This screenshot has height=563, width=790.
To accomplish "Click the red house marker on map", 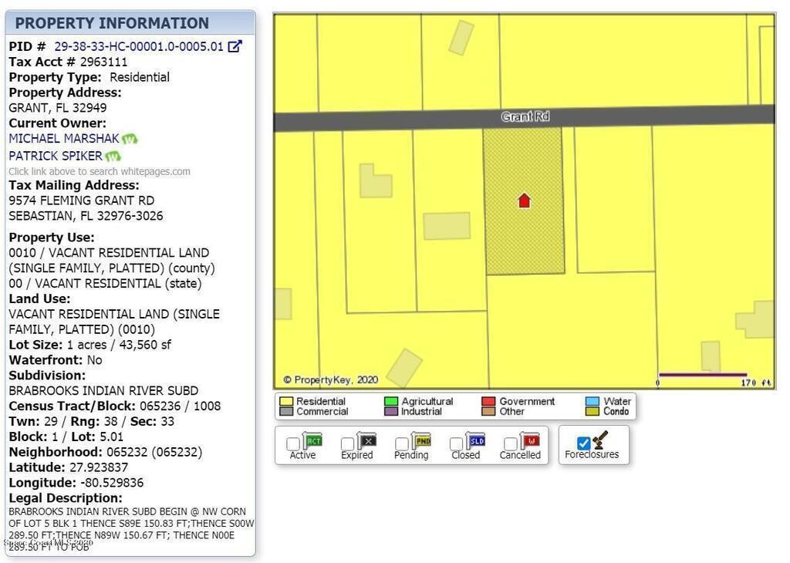I will click(x=524, y=201).
